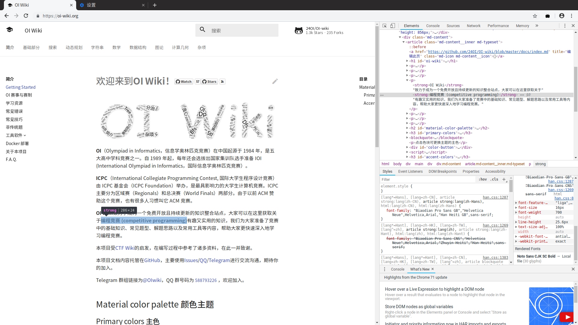The image size is (578, 325).
Task: Click the edit pencil icon beside page title
Action: click(x=275, y=81)
